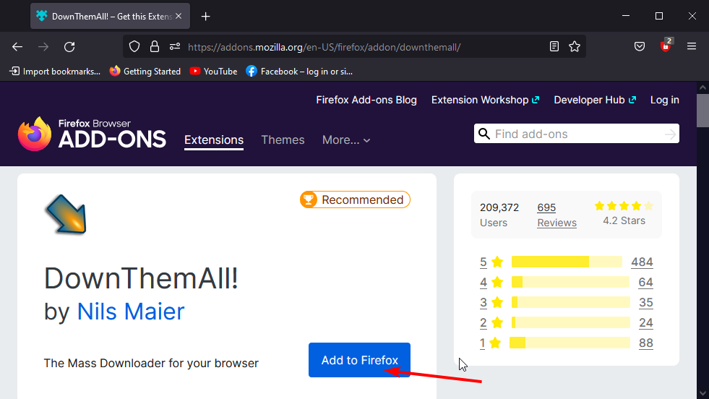Go back with the back arrow
Image resolution: width=709 pixels, height=399 pixels.
point(17,46)
